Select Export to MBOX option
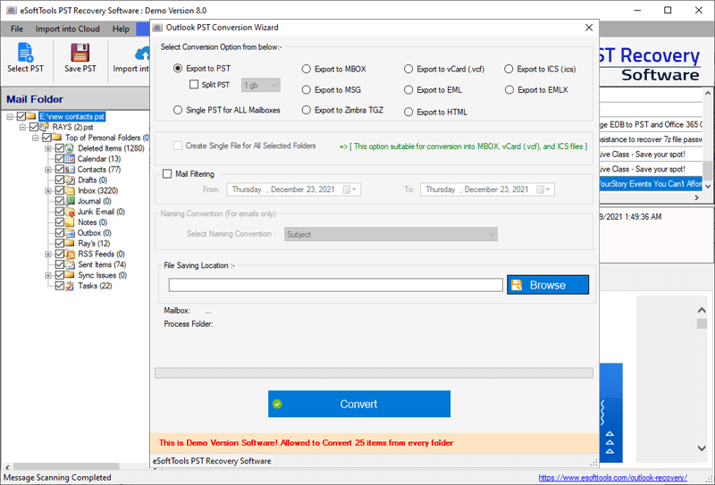Image resolution: width=715 pixels, height=485 pixels. click(307, 70)
